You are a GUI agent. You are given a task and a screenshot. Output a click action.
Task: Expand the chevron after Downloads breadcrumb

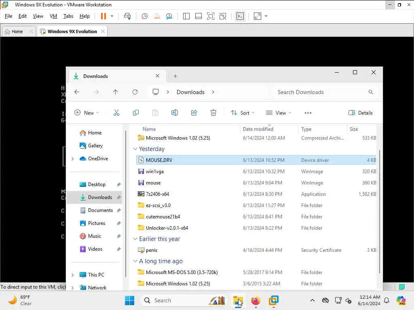pyautogui.click(x=213, y=92)
